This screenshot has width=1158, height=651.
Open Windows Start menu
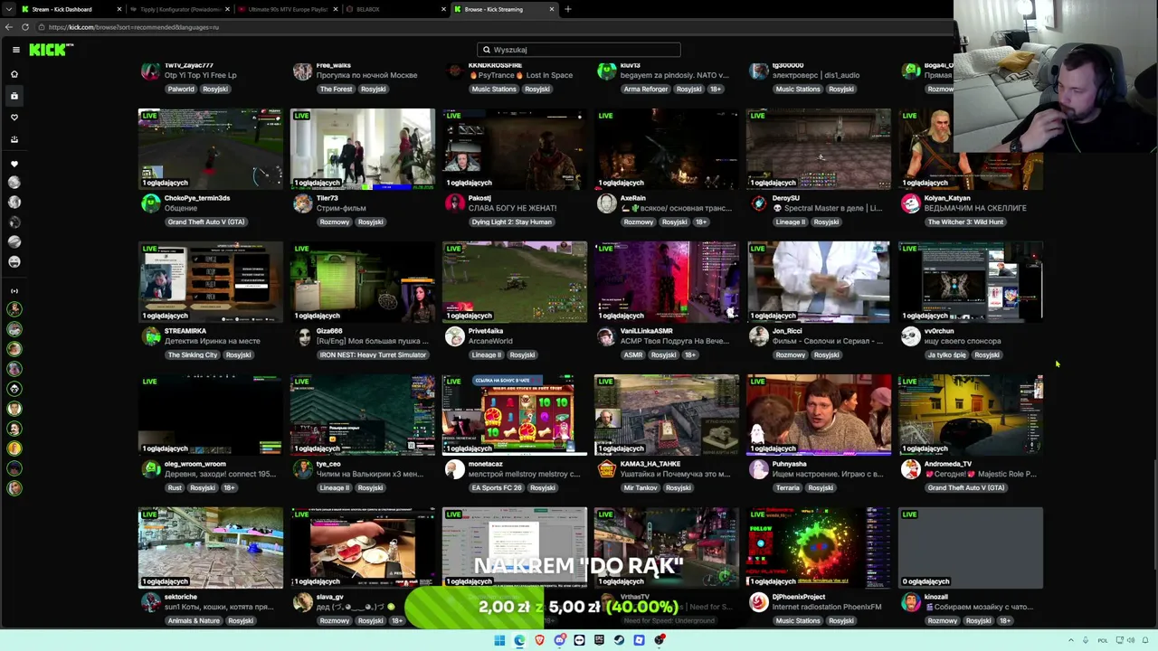(499, 640)
